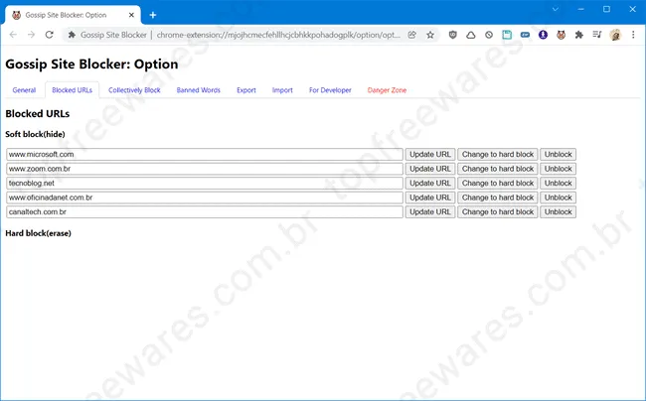Select the Blocked URLs tab

point(73,90)
